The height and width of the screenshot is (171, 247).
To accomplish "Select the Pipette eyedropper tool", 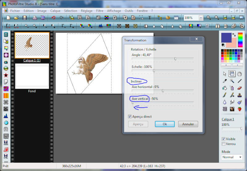I will tap(225, 81).
